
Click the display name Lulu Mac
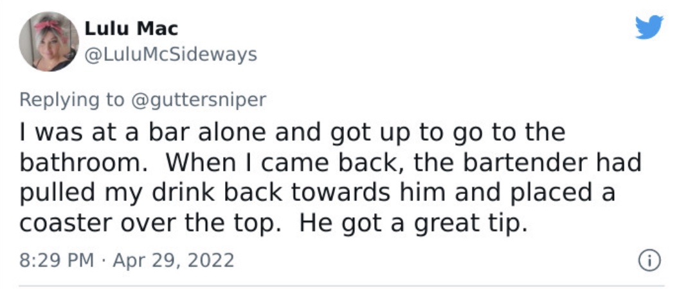pyautogui.click(x=131, y=29)
